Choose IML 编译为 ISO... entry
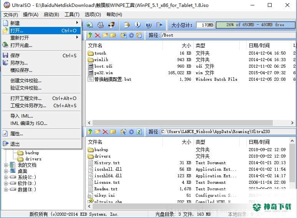This screenshot has width=297, height=218. [x=42, y=123]
